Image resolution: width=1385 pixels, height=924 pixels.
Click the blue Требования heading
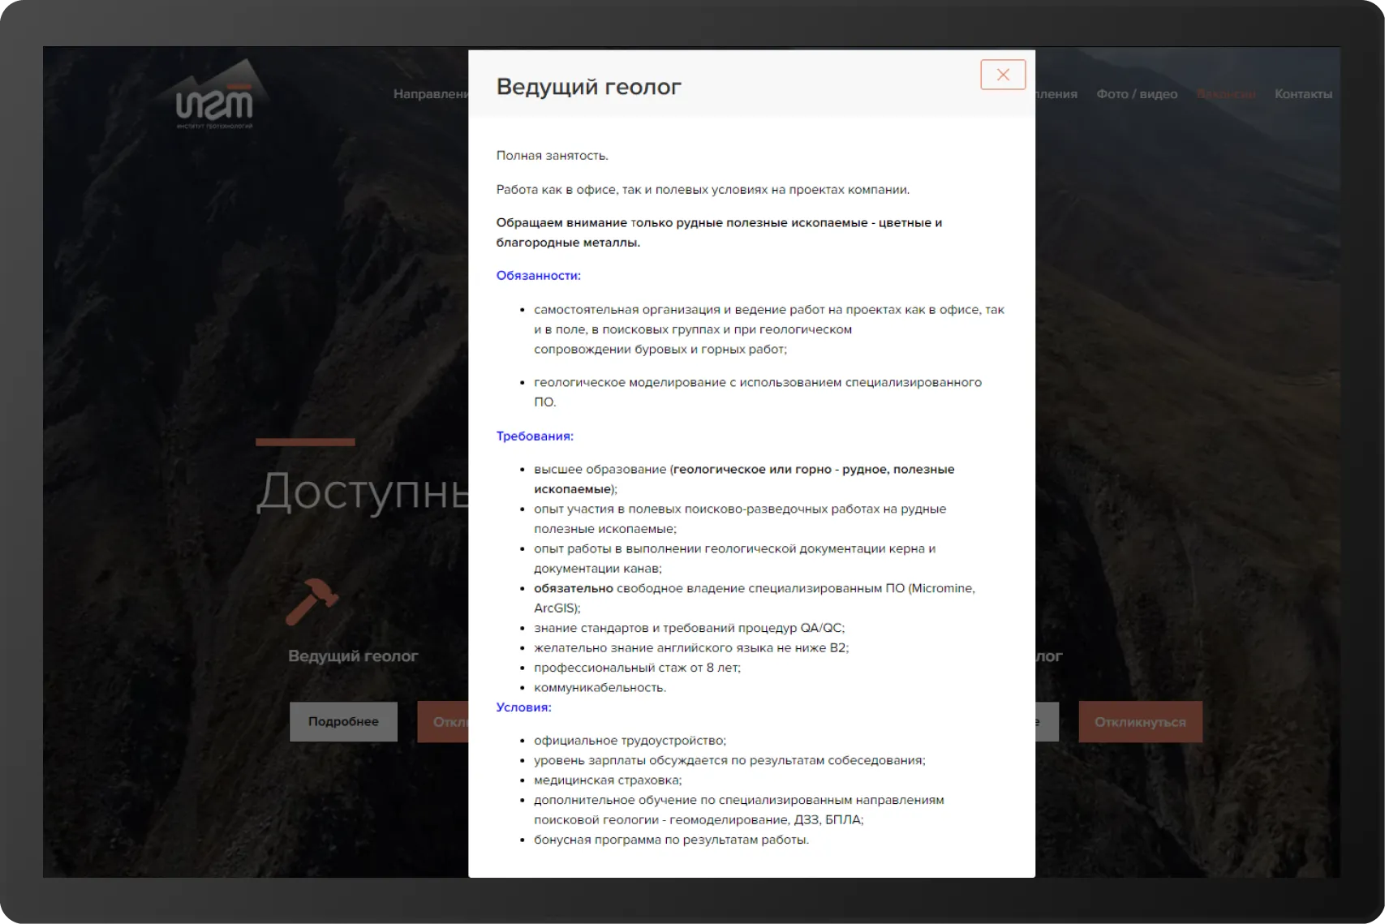tap(534, 436)
